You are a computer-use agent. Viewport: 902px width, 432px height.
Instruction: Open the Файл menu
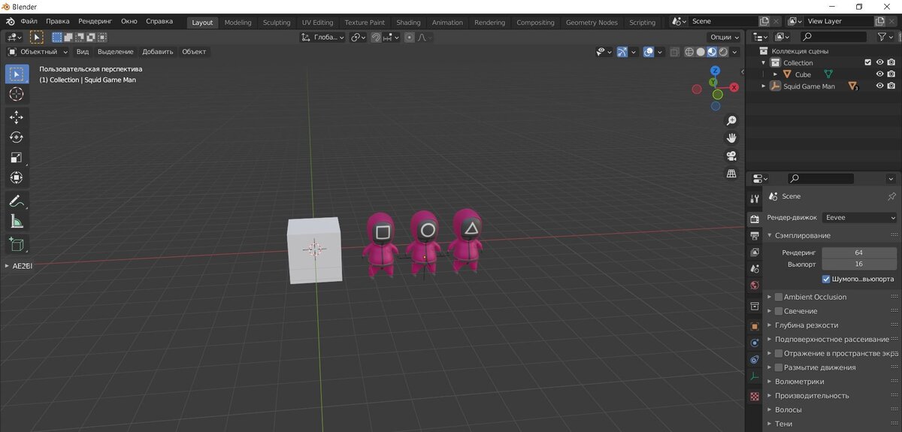[x=29, y=22]
